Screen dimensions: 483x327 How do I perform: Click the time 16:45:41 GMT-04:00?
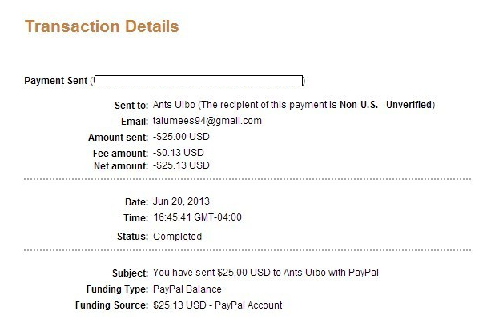(198, 217)
